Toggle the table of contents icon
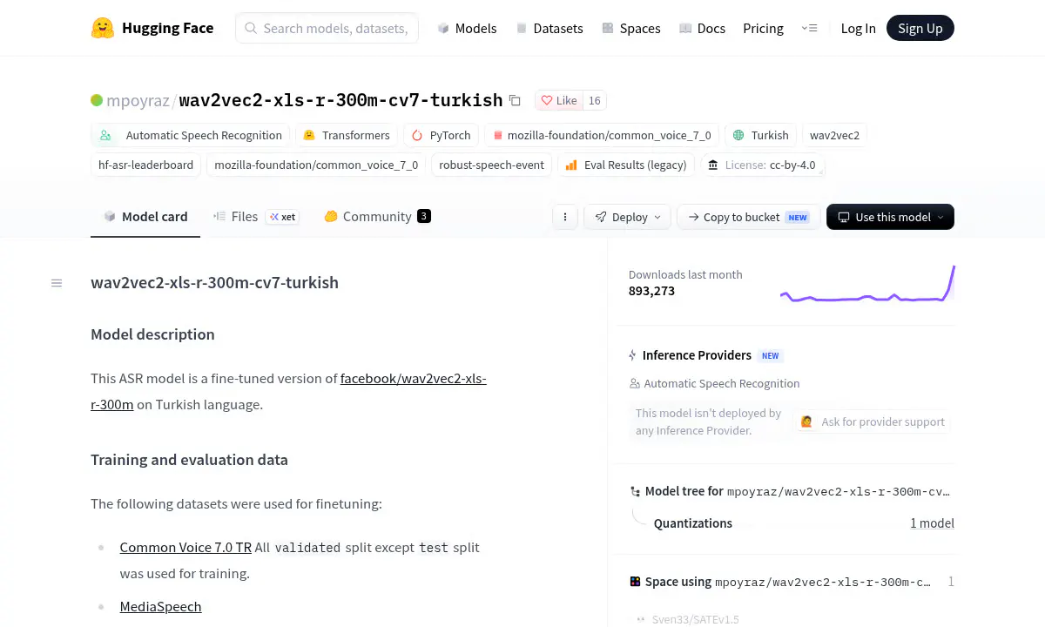1045x627 pixels. tap(57, 283)
